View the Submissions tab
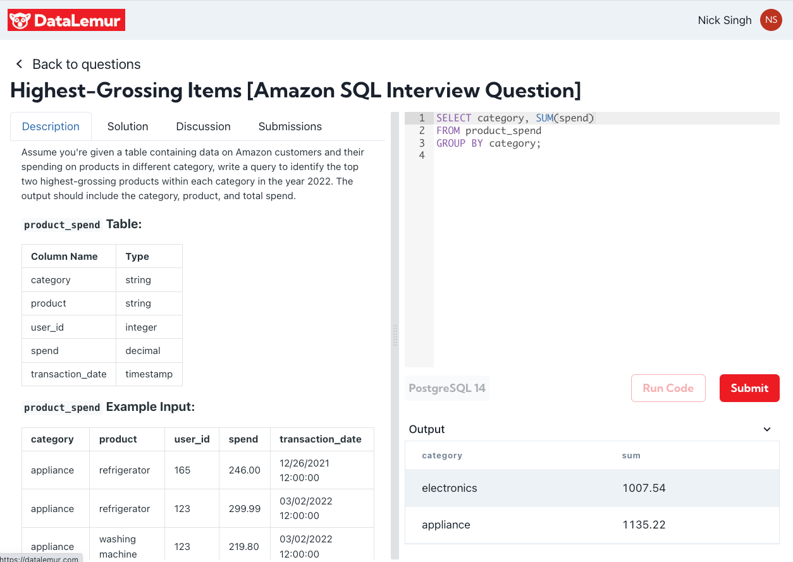This screenshot has height=562, width=793. 290,126
